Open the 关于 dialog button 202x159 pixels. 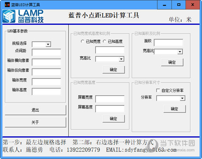pos(35,122)
